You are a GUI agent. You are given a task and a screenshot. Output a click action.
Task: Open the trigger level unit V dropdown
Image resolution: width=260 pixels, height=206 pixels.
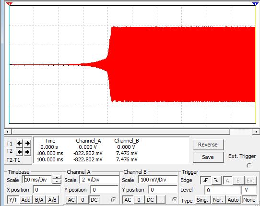pos(249,190)
